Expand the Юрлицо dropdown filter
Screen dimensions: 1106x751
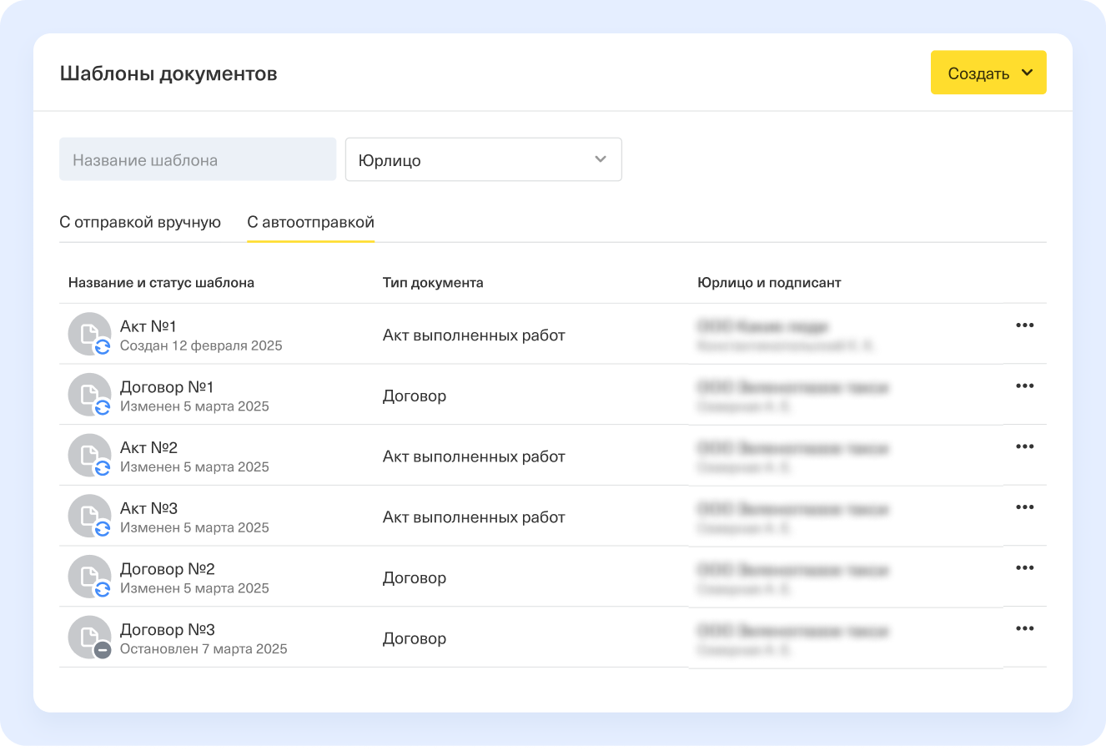tap(482, 159)
